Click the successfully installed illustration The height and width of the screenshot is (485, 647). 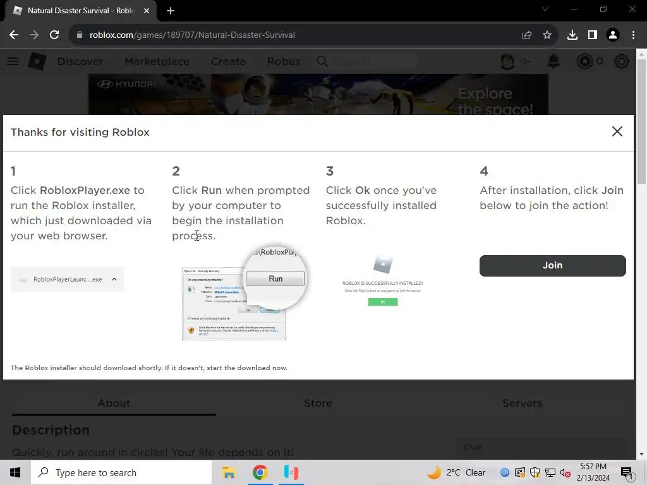pos(382,281)
